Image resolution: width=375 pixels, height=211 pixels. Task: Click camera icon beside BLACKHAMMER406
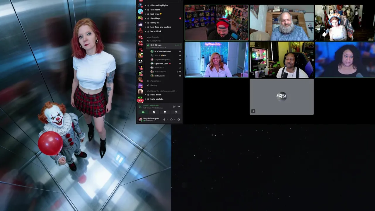180,51
